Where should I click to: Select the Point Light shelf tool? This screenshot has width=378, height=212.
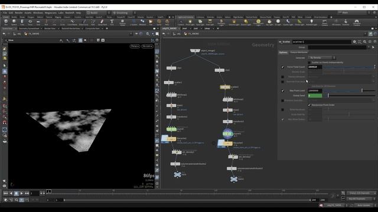(190, 22)
